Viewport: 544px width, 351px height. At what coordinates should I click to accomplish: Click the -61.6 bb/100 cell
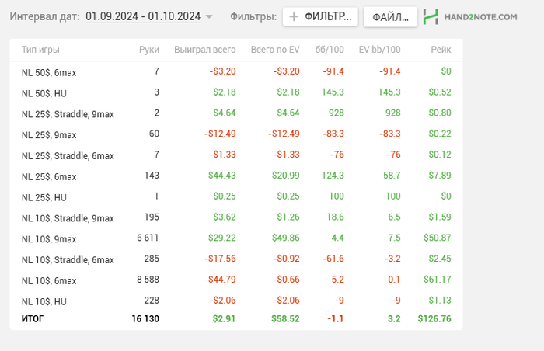point(333,259)
